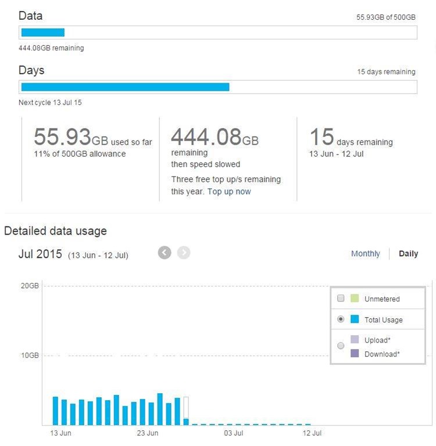Click the blue Total Usage color swatch
436x446 pixels.
pos(355,319)
